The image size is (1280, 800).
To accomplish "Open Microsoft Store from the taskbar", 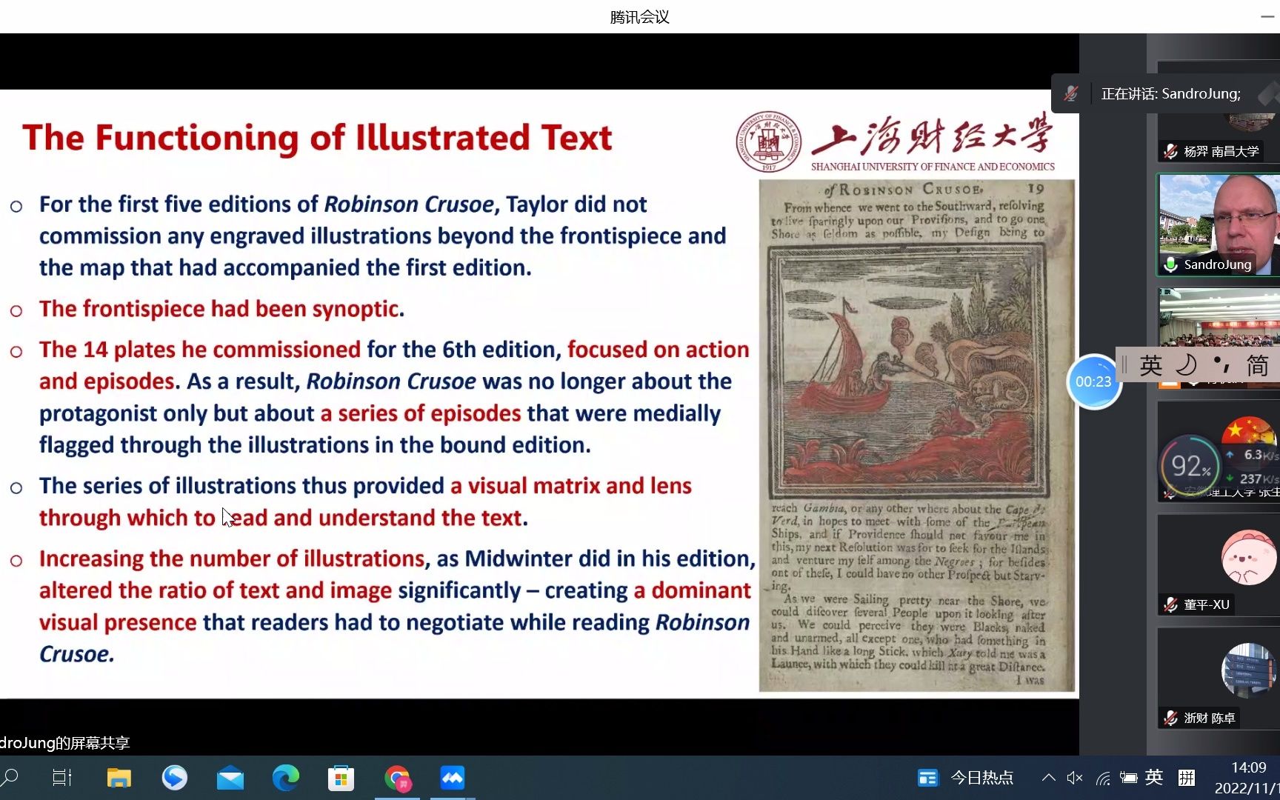I will [x=341, y=778].
